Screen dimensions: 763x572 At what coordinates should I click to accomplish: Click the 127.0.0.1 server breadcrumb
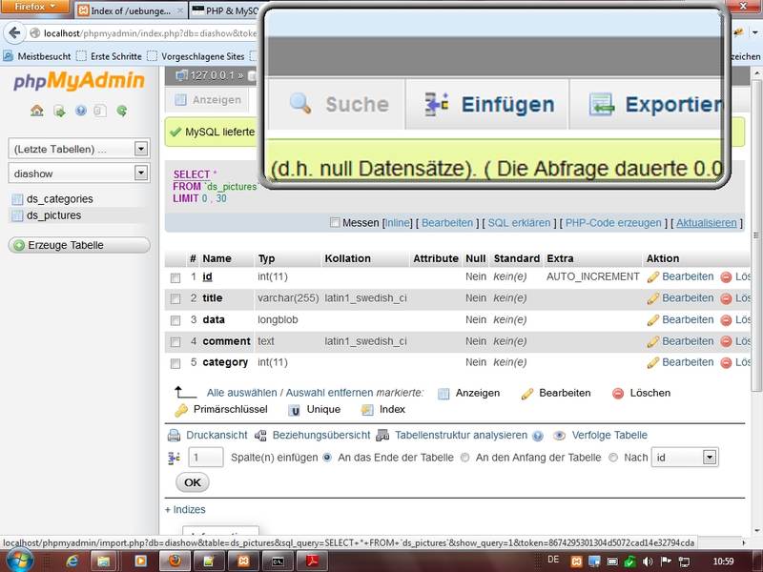[213, 76]
